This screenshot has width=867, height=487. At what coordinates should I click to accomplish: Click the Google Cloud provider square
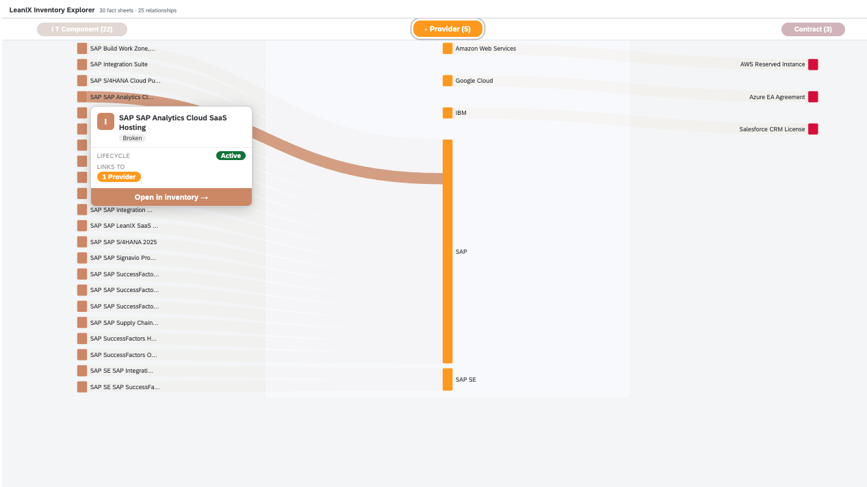(x=448, y=81)
